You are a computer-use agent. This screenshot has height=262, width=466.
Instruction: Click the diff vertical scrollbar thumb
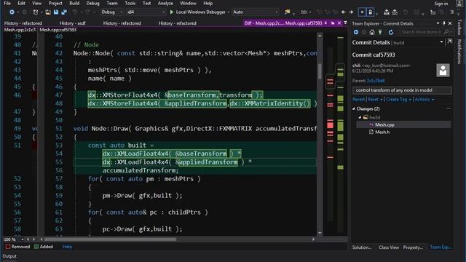(320, 71)
